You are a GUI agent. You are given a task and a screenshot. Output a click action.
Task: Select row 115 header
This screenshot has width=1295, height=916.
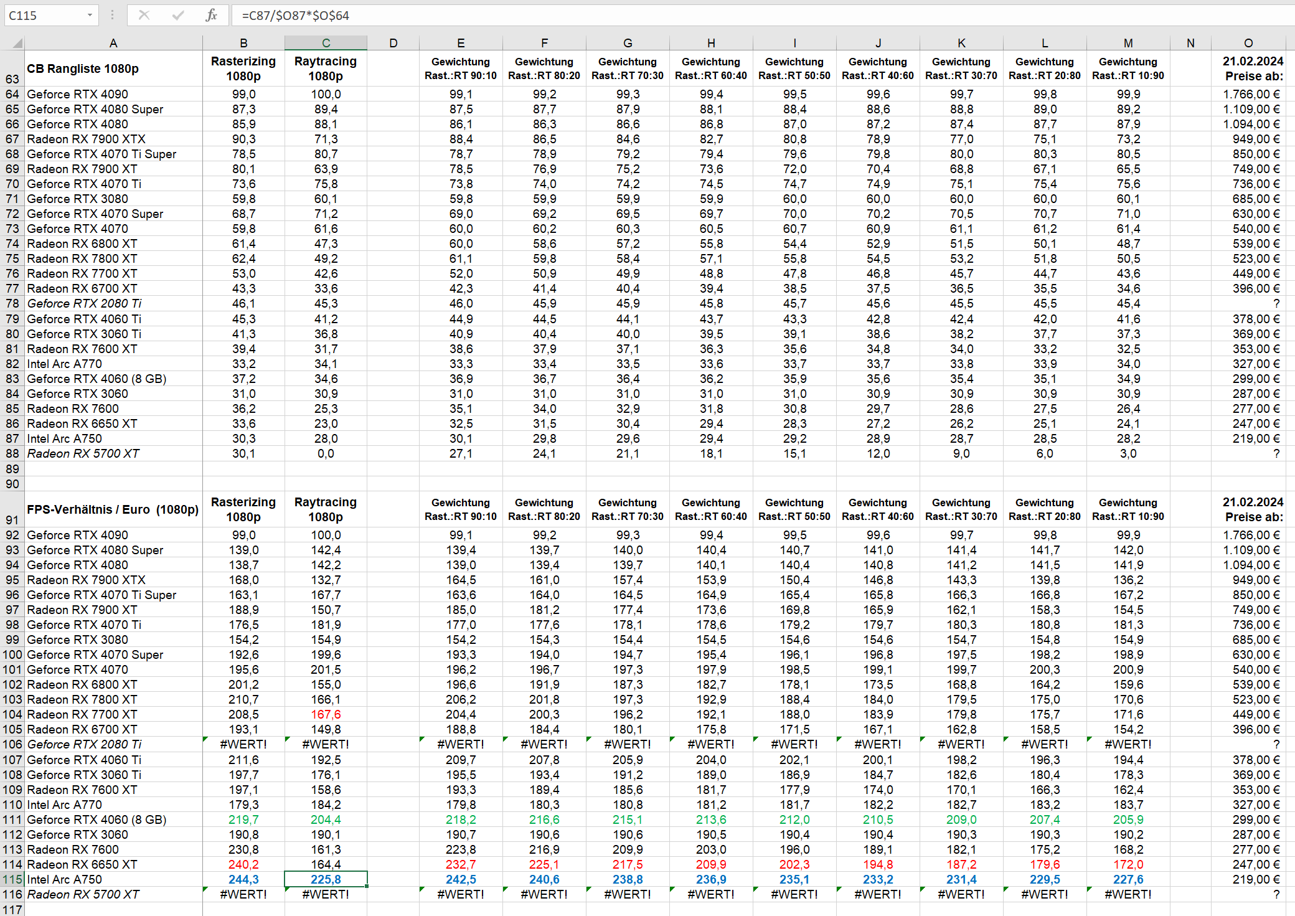12,879
